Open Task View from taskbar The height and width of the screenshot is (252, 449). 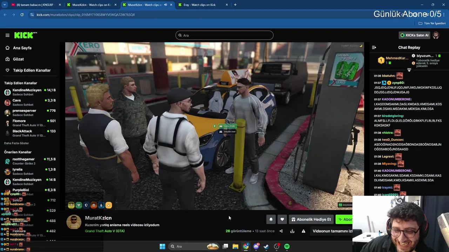(x=226, y=246)
